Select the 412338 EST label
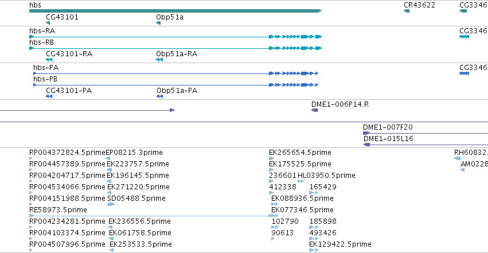The image size is (488, 253). [x=283, y=187]
